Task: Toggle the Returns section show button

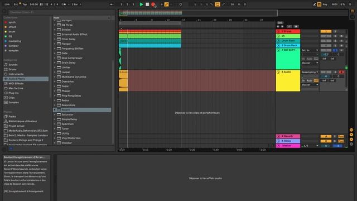Action: click(x=351, y=135)
